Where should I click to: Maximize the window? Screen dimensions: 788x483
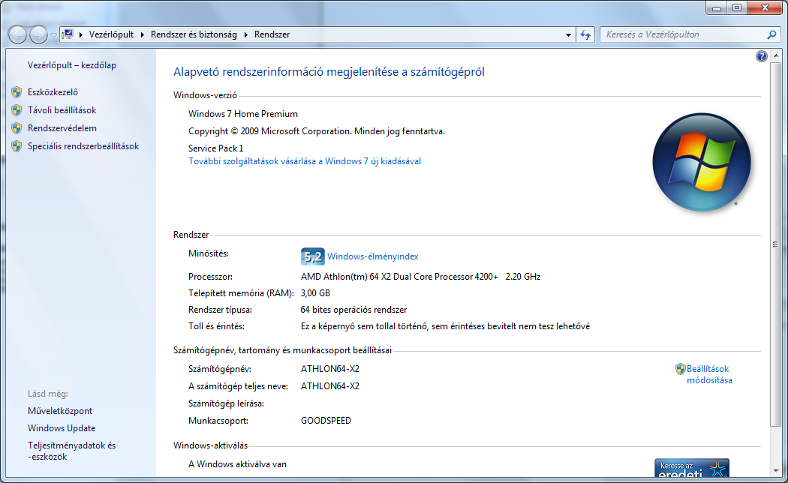[737, 8]
